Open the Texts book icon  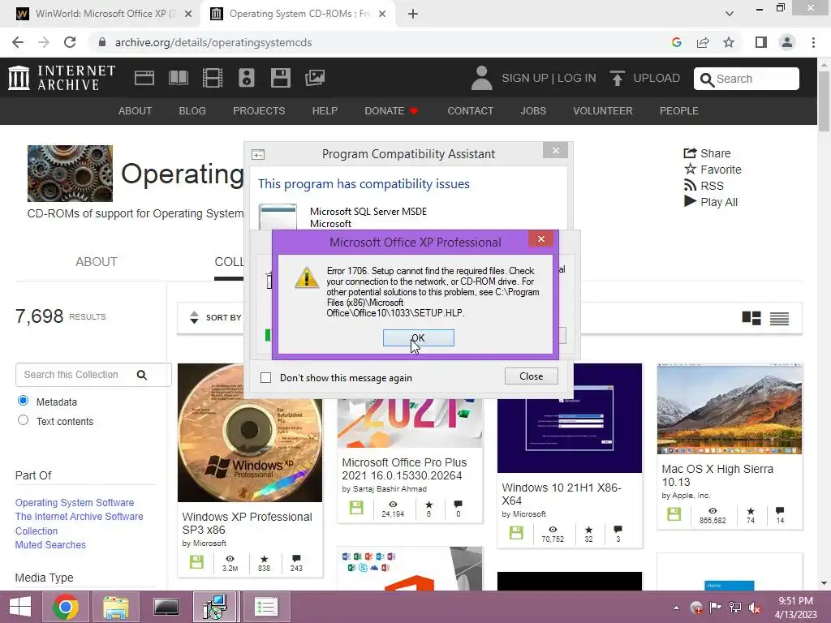[x=178, y=78]
